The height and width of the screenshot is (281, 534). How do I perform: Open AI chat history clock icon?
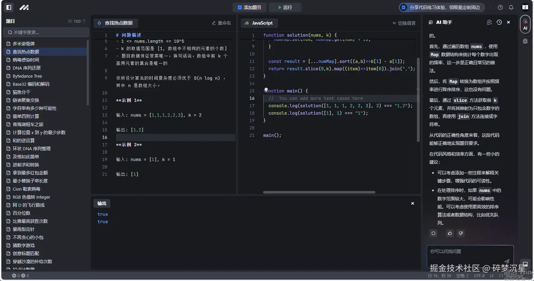coord(499,22)
